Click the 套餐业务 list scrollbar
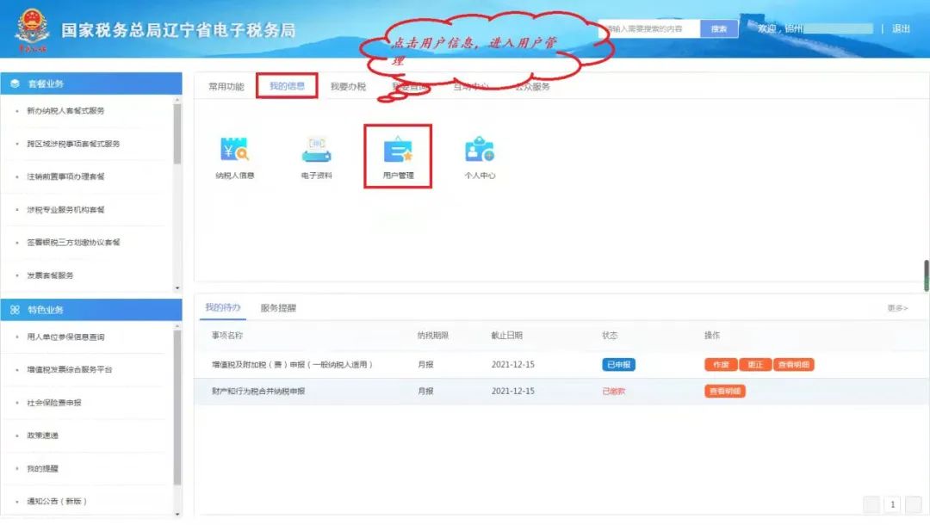Viewport: 930px width, 525px height. [177, 134]
